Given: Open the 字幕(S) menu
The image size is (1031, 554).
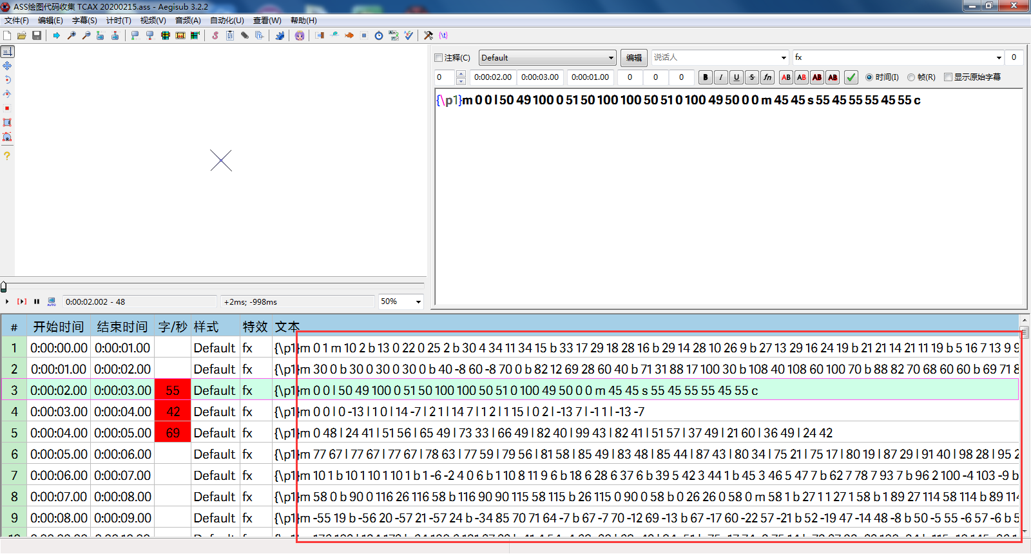Looking at the screenshot, I should pyautogui.click(x=84, y=21).
